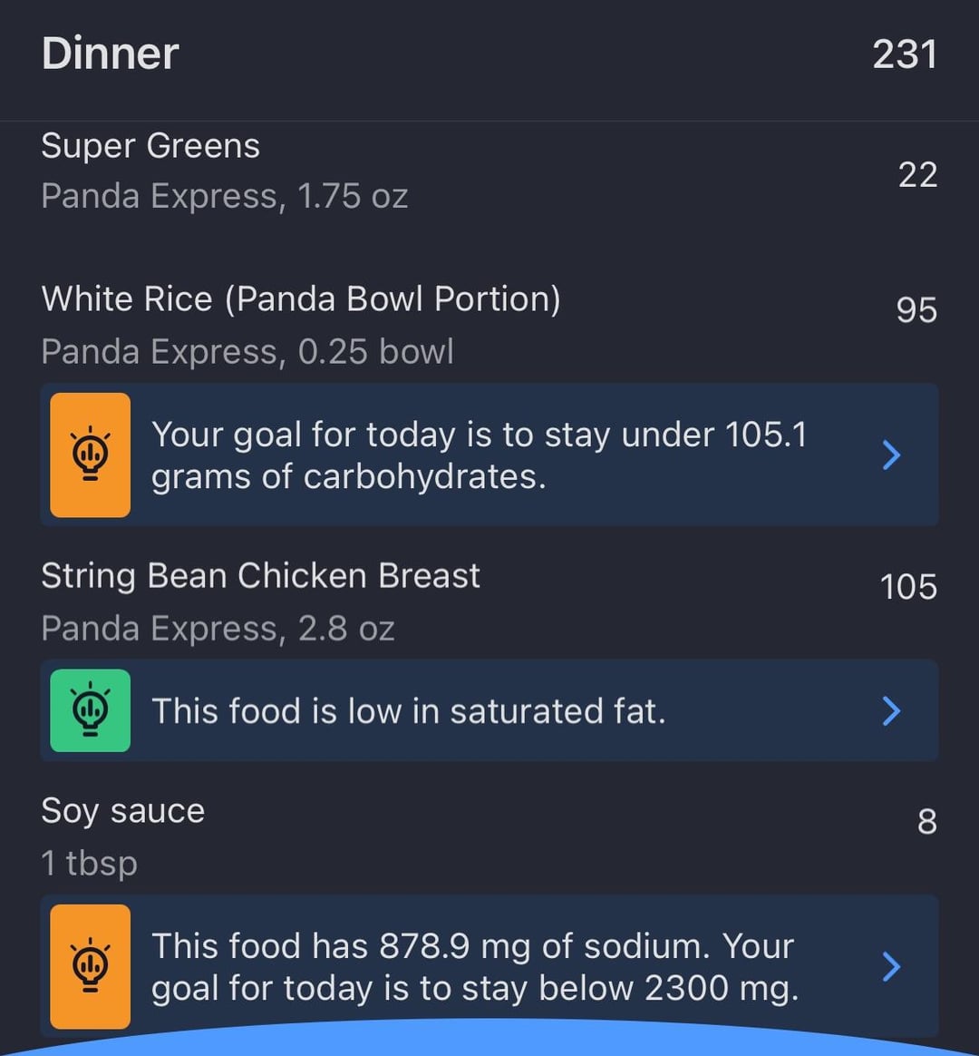Open saturated fat tip via chevron arrow
979x1056 pixels.
tap(891, 710)
